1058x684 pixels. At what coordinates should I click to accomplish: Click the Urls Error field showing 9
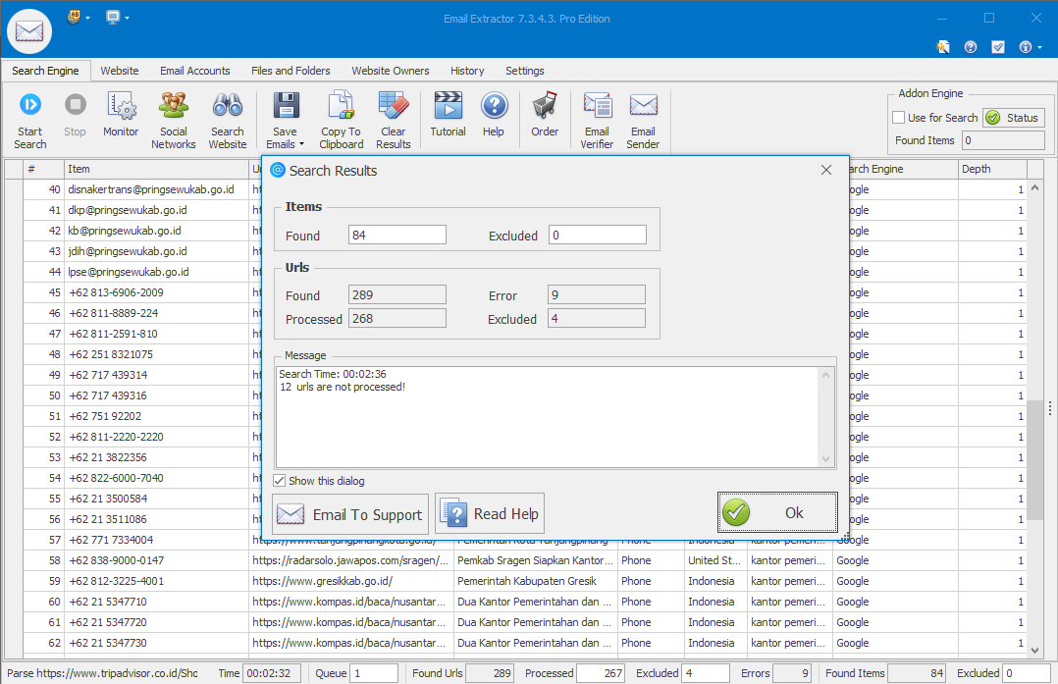[597, 294]
